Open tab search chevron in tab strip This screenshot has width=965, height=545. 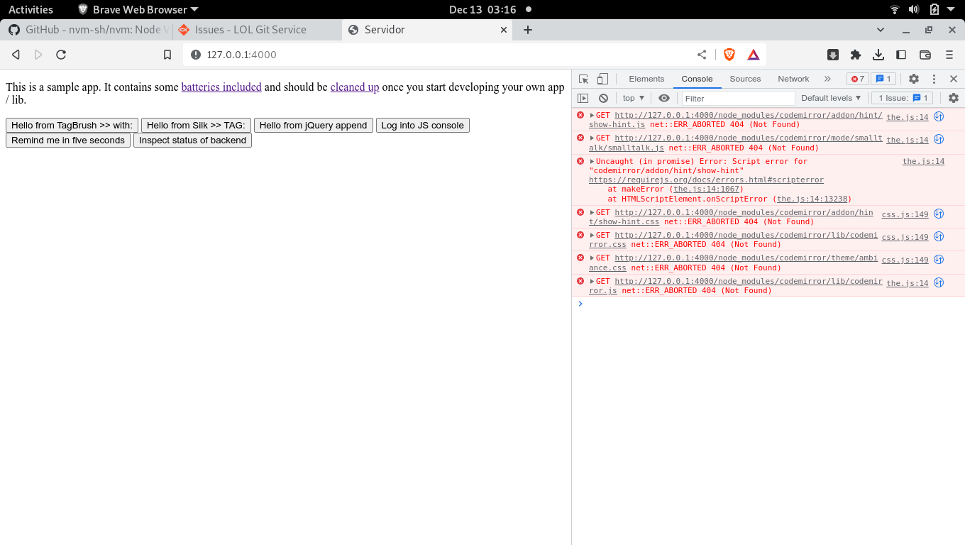click(881, 30)
